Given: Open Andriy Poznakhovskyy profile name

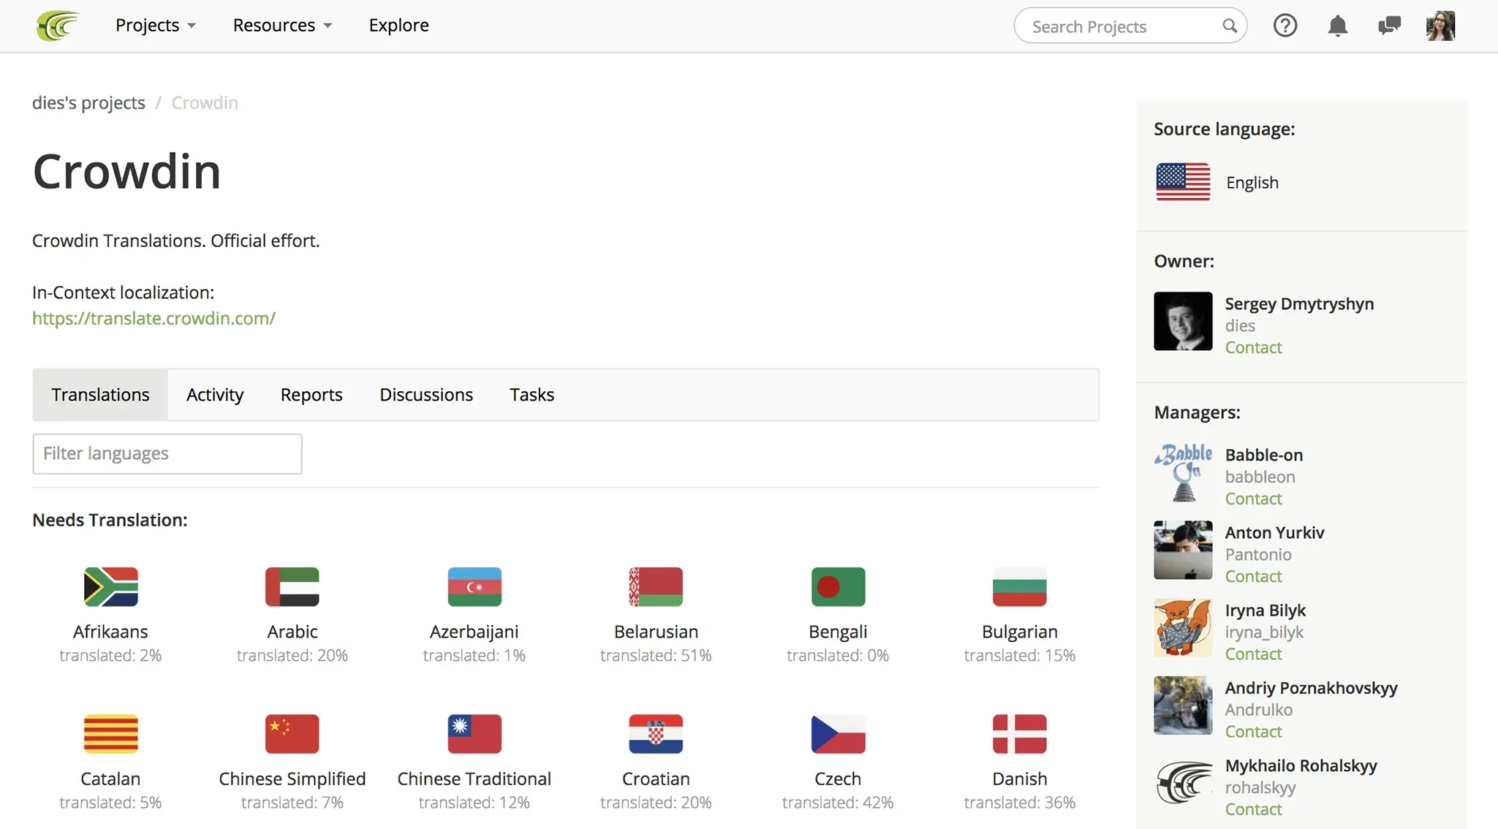Looking at the screenshot, I should pos(1311,688).
